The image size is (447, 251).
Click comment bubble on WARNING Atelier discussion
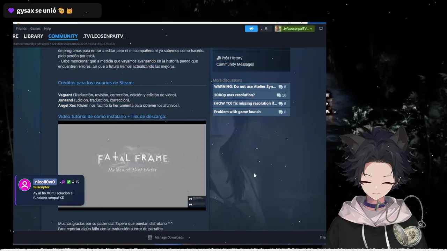coord(280,87)
